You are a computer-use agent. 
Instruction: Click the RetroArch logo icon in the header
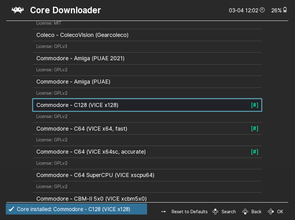click(x=17, y=10)
